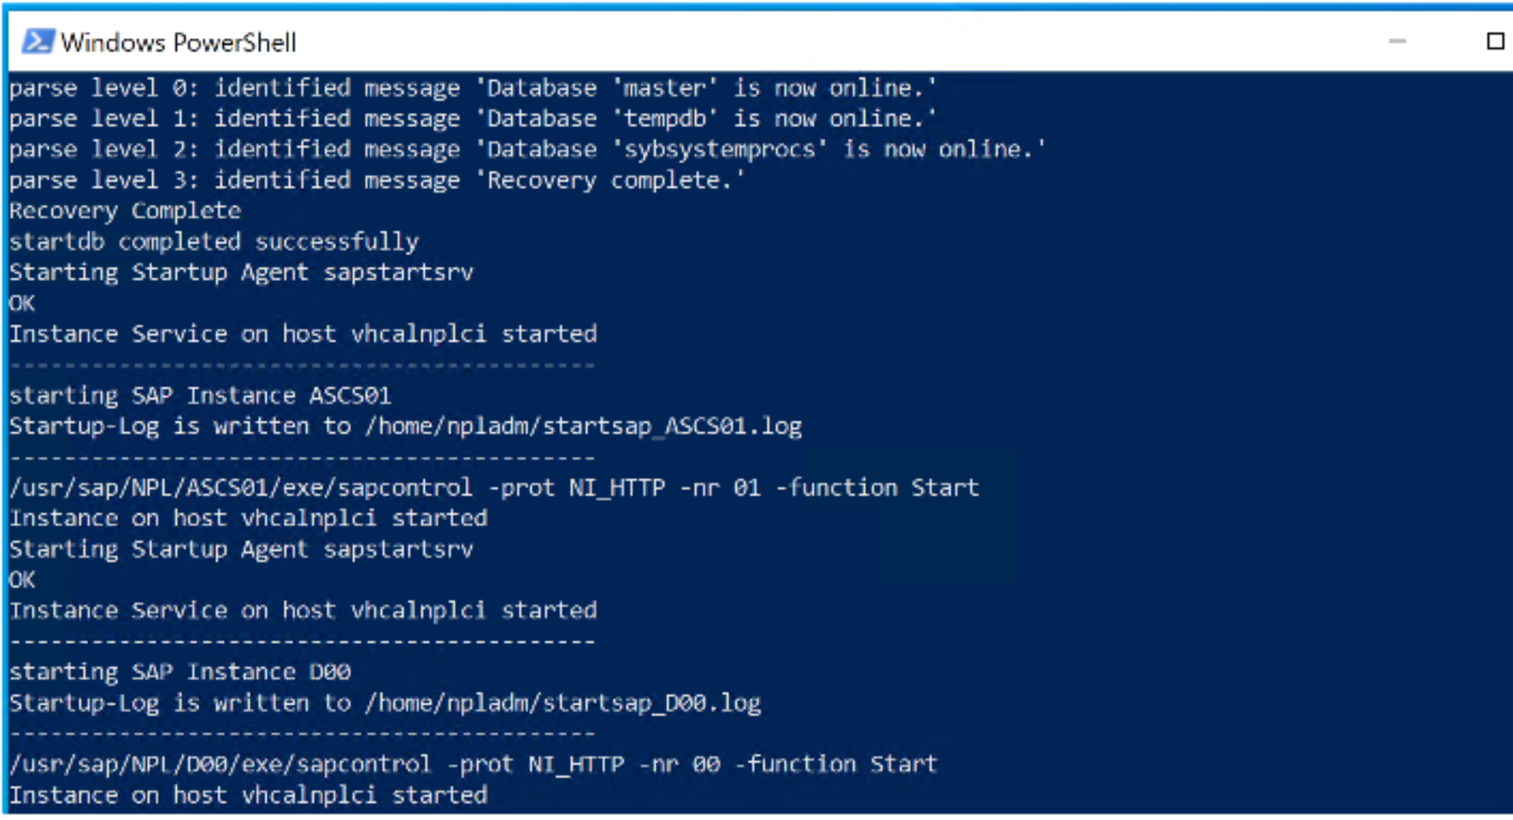The width and height of the screenshot is (1513, 820).
Task: Click the second 'Instance Service on host vhcalnplci started' line
Action: coord(303,611)
